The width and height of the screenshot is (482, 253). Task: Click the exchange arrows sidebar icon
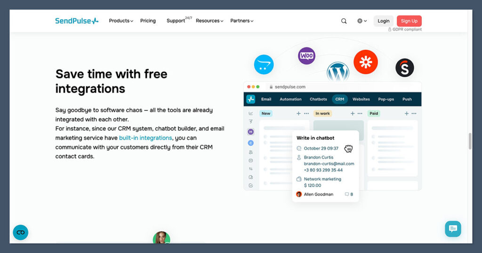coord(251,169)
